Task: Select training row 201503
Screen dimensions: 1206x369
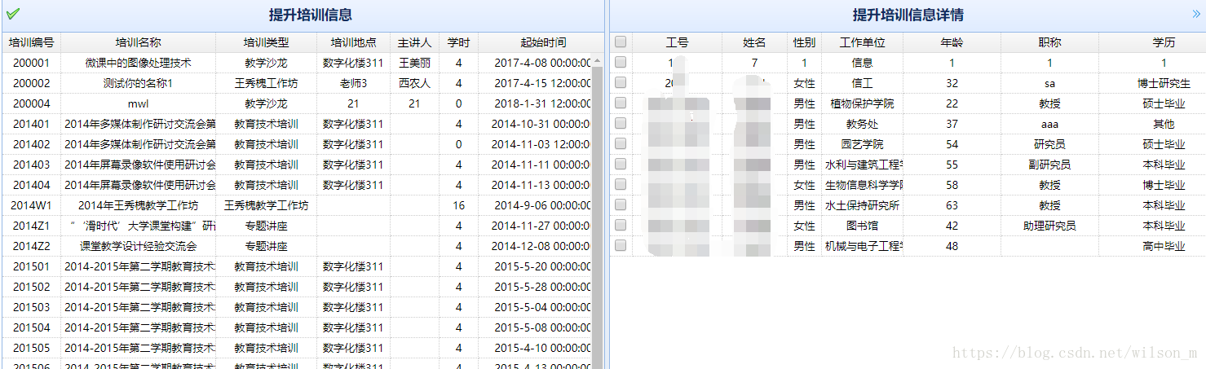Action: click(297, 307)
